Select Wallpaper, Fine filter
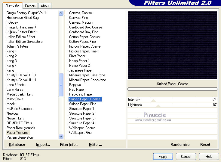This screenshot has width=221, height=162. (80, 133)
